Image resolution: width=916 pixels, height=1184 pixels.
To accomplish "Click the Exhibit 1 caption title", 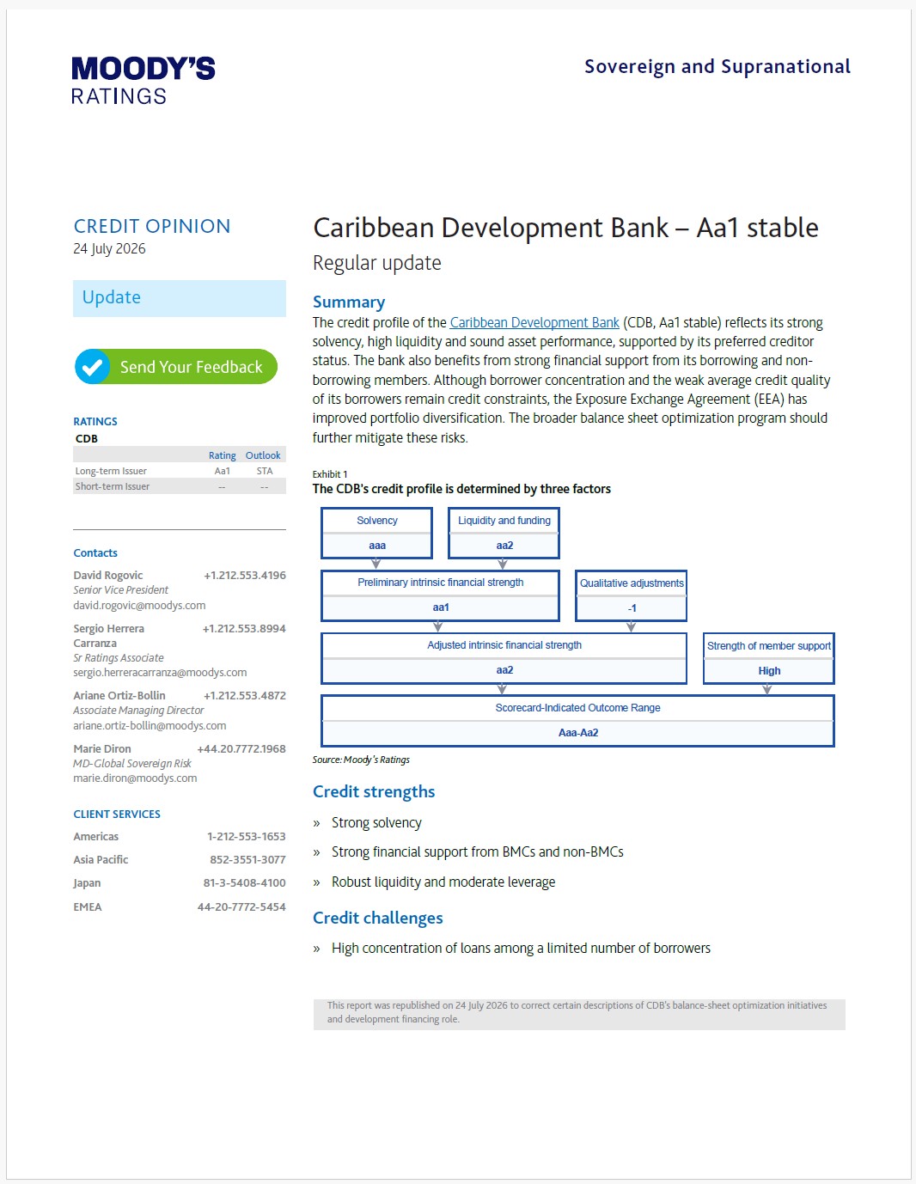I will [461, 489].
